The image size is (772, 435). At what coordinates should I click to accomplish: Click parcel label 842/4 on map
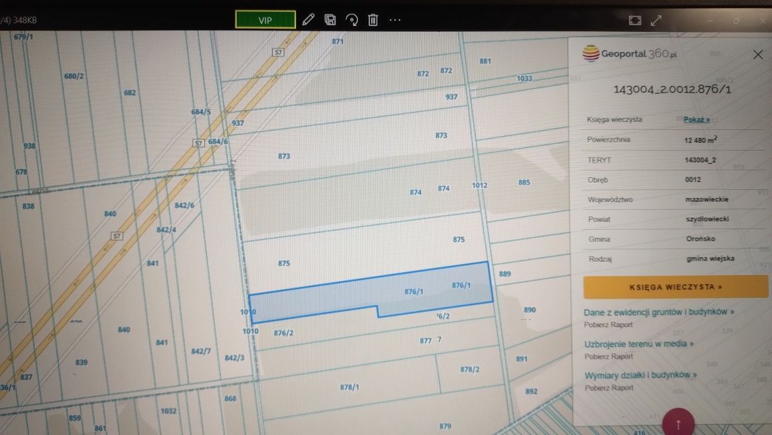pyautogui.click(x=166, y=230)
